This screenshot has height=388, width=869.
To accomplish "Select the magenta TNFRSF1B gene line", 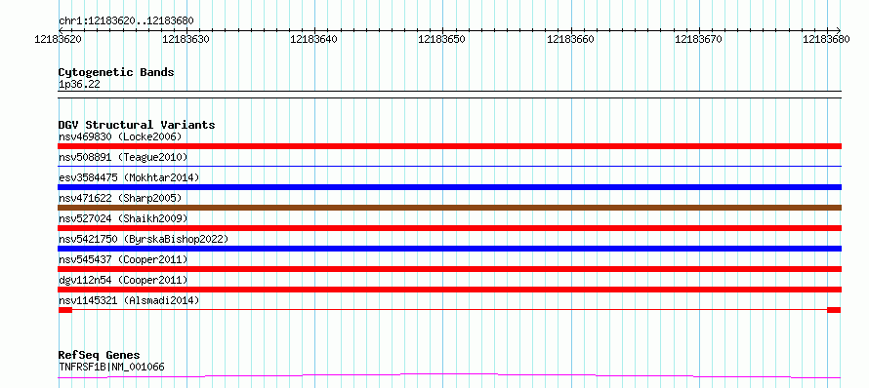I will point(449,376).
